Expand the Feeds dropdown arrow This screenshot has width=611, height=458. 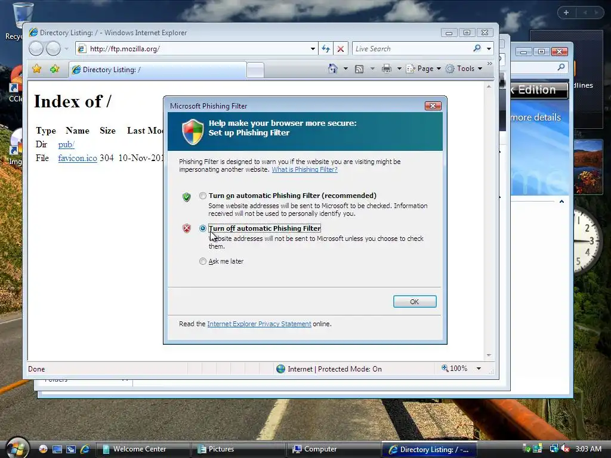pyautogui.click(x=372, y=69)
